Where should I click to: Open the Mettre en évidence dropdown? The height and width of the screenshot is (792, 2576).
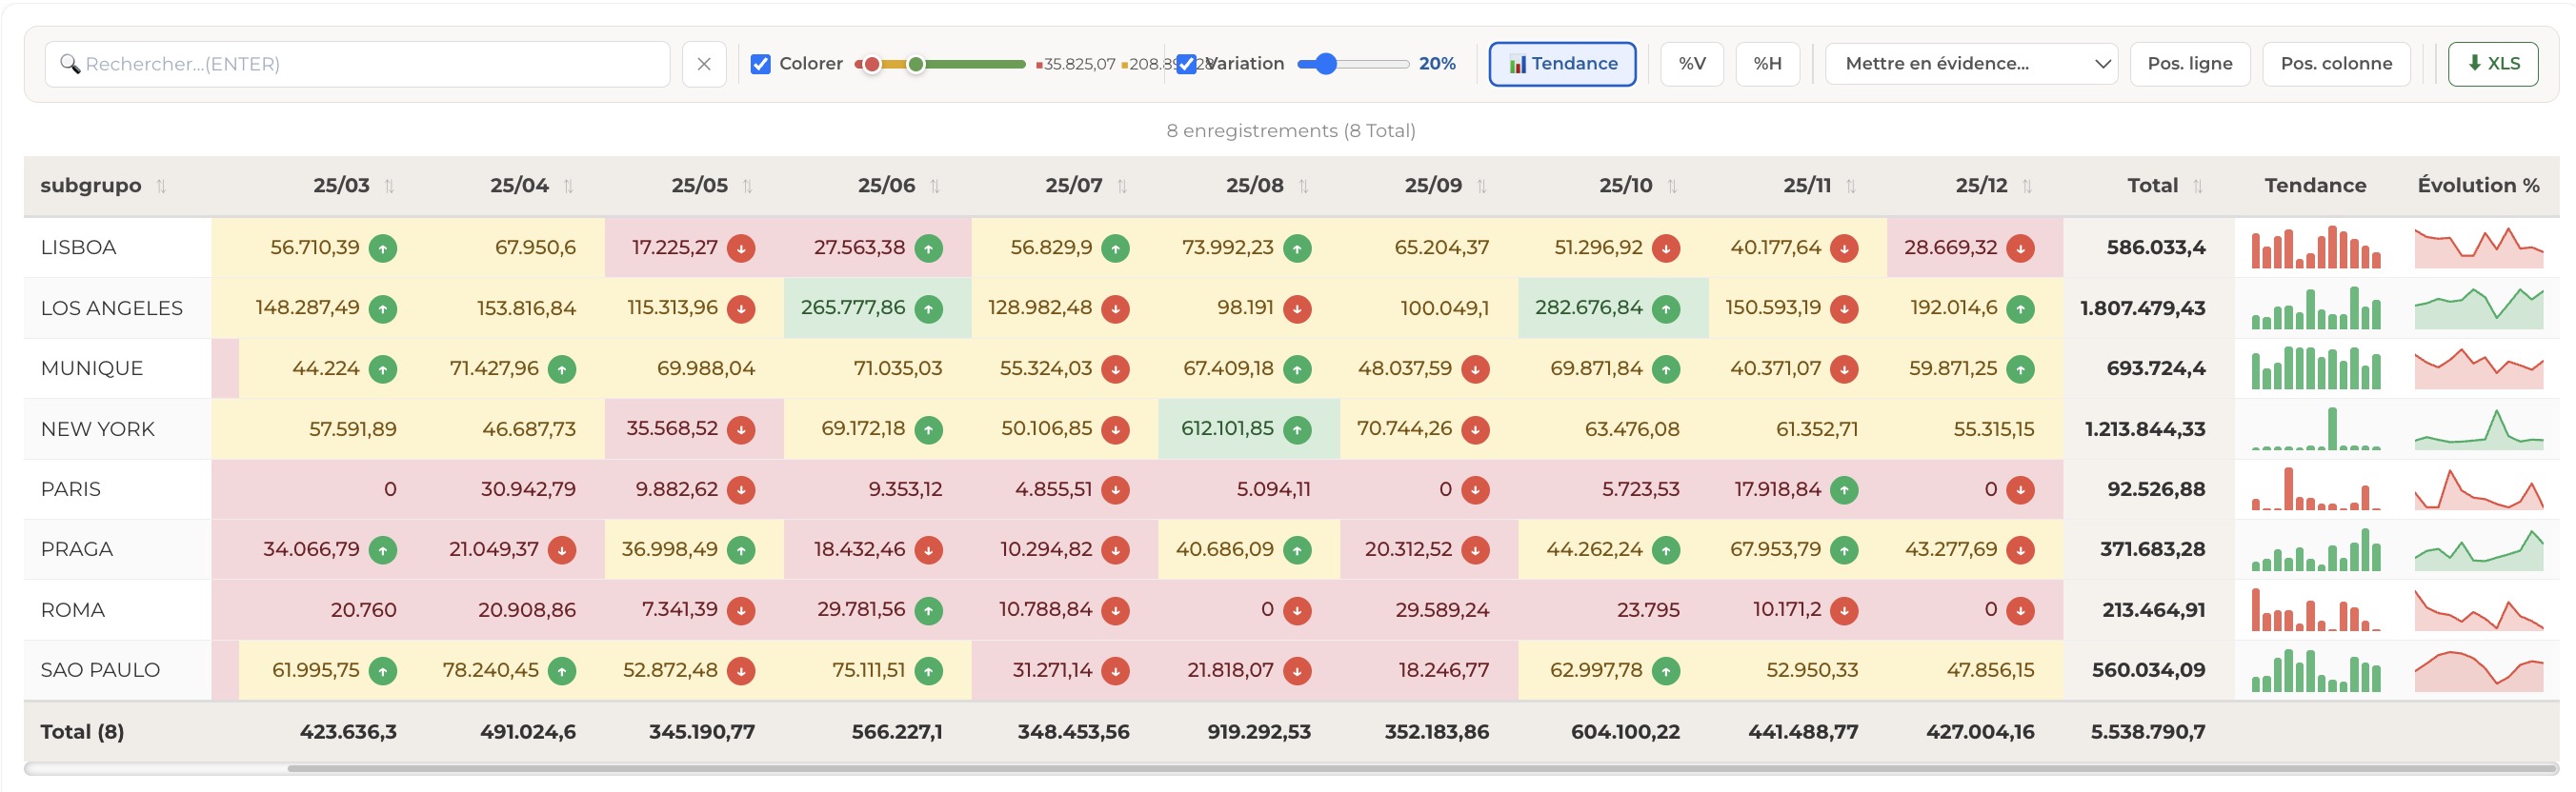point(1971,64)
